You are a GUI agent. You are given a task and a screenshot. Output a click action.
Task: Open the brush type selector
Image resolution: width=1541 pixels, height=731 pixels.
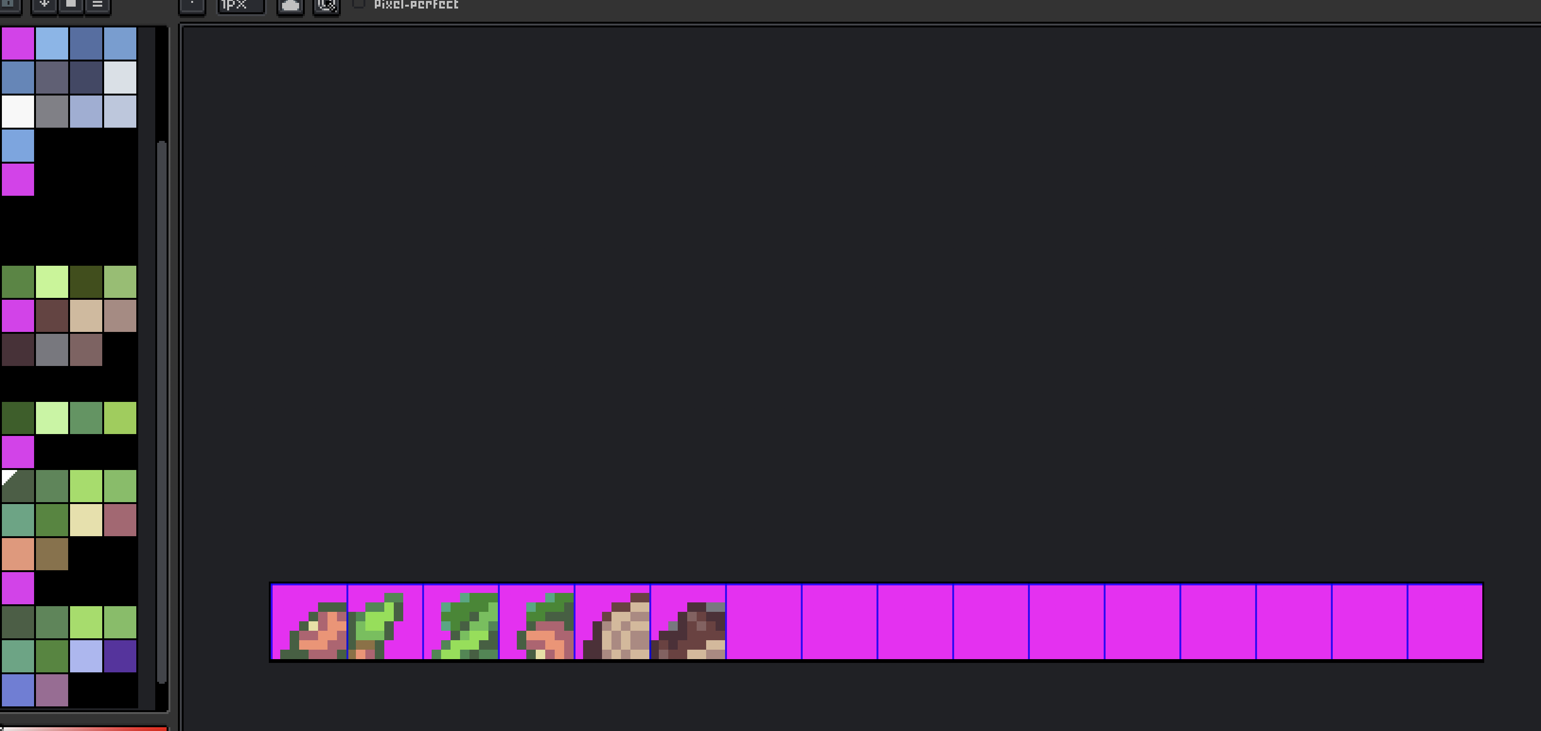coord(192,6)
